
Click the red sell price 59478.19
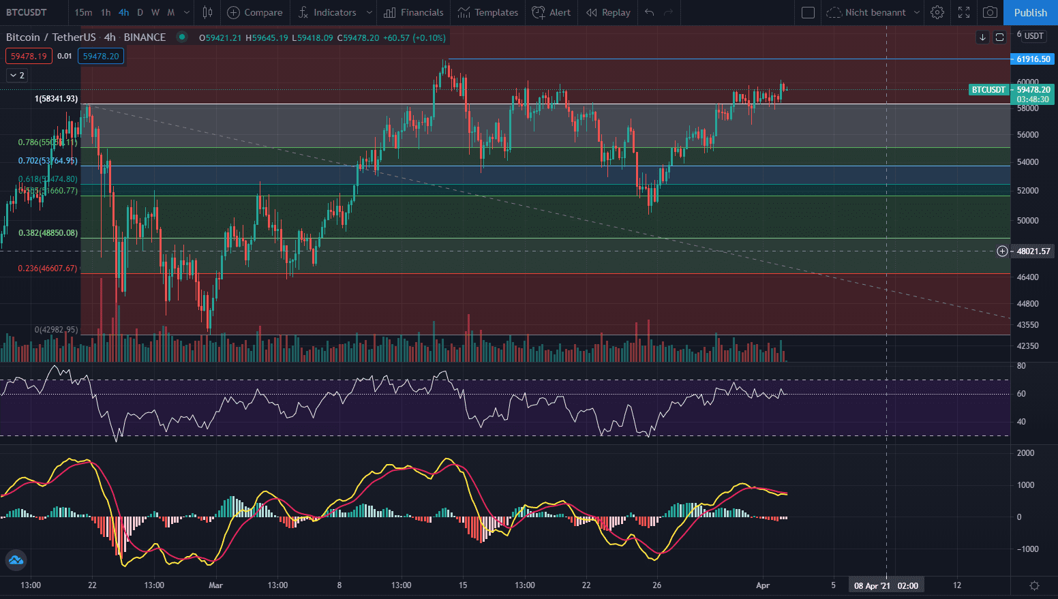29,56
